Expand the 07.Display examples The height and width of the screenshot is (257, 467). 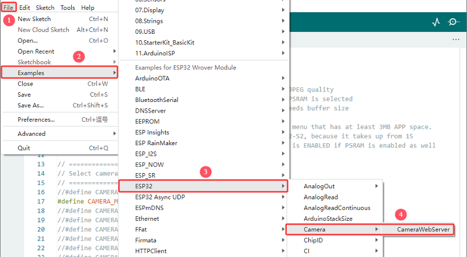(x=204, y=10)
